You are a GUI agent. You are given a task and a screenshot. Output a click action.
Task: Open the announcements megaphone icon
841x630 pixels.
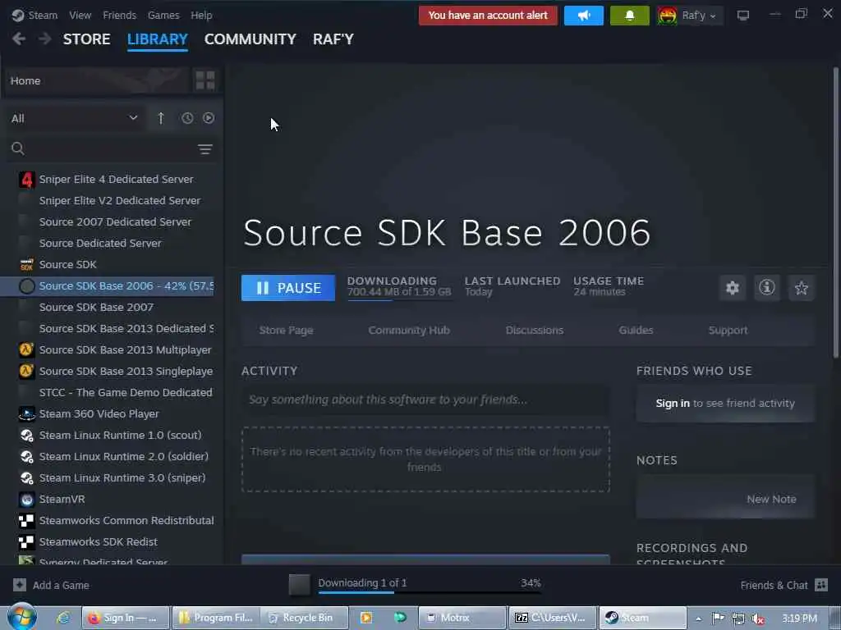tap(584, 16)
